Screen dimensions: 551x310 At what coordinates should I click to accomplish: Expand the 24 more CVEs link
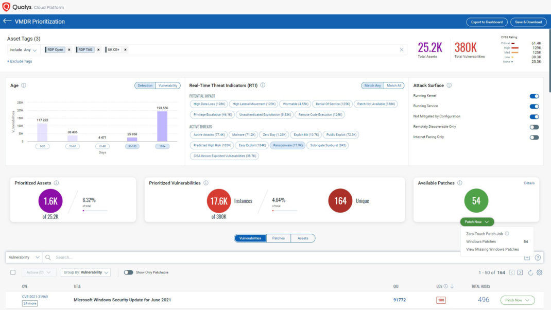30,303
